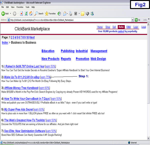Click the green Go arrow button

coord(136,20)
